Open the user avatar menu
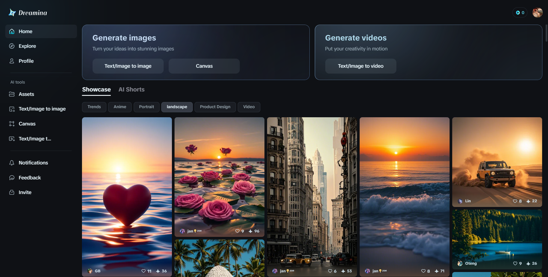This screenshot has height=277, width=548. 537,12
